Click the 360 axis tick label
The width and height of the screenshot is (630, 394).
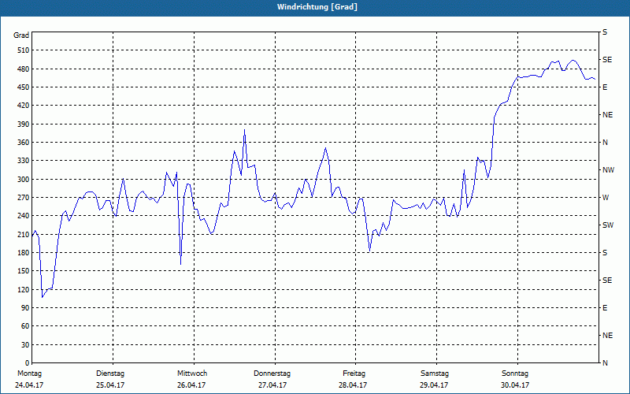[x=23, y=143]
